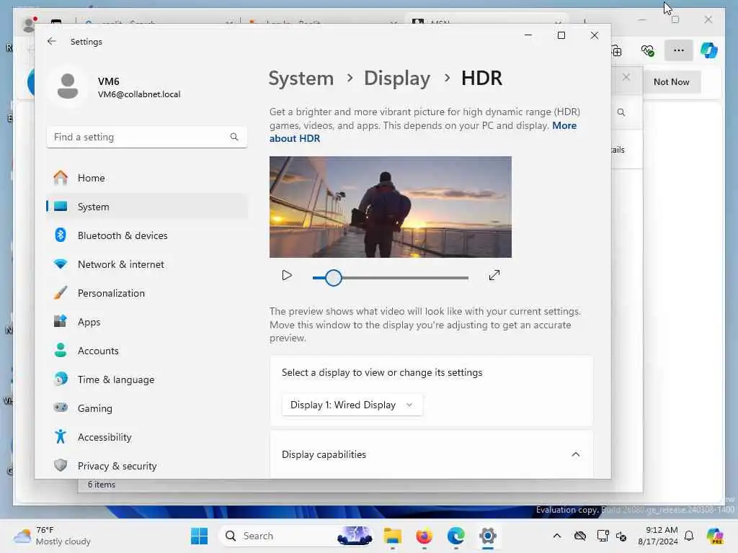The width and height of the screenshot is (738, 553).
Task: Open Copilot preview icon on taskbar
Action: 715,536
